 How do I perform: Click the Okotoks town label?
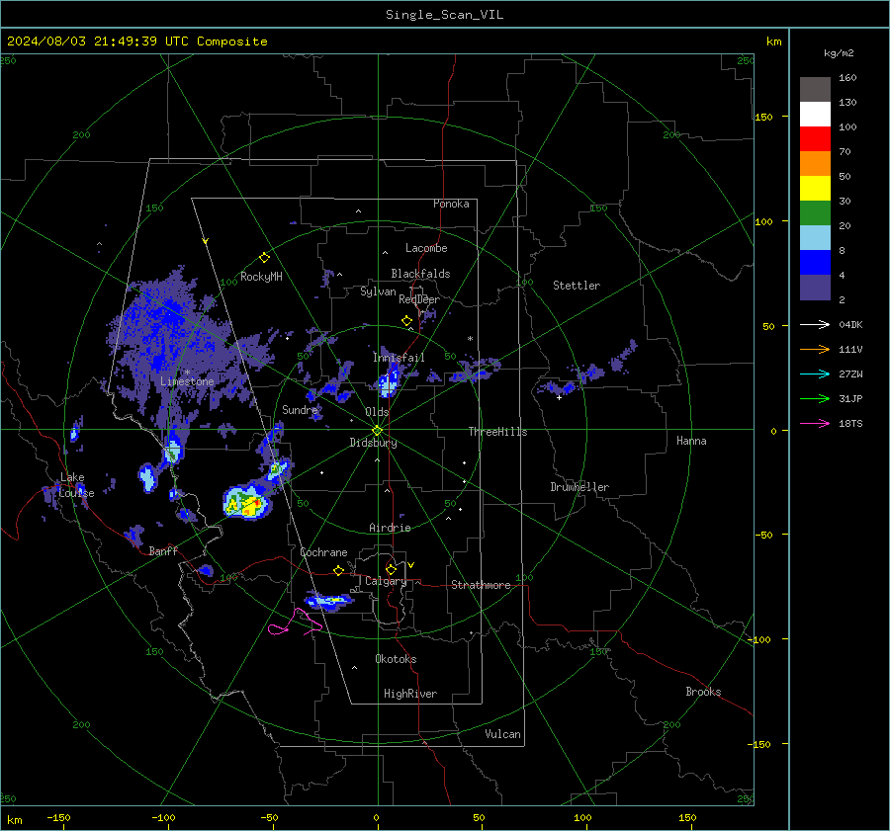click(x=396, y=659)
